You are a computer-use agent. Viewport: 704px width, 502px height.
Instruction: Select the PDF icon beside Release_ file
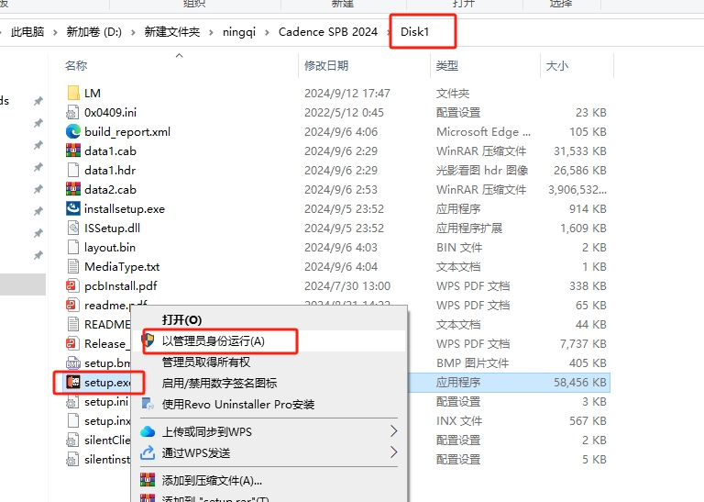click(73, 344)
